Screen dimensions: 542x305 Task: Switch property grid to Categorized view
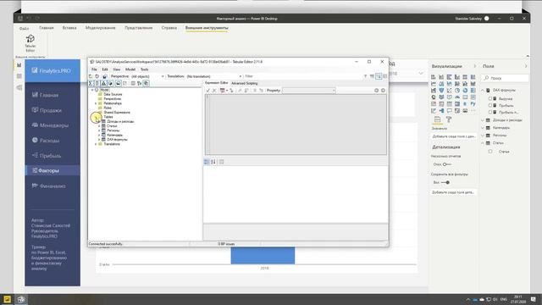[207, 162]
